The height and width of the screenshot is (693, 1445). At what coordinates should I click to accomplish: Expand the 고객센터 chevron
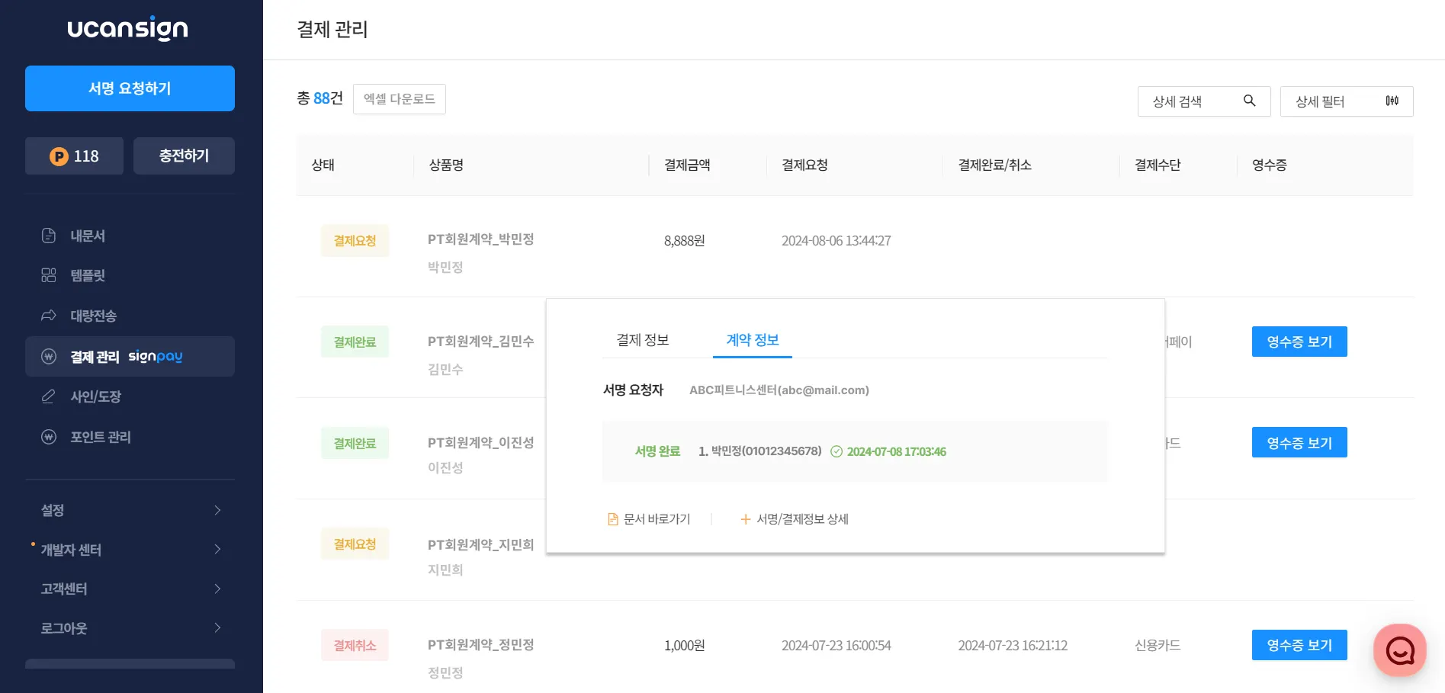[217, 589]
